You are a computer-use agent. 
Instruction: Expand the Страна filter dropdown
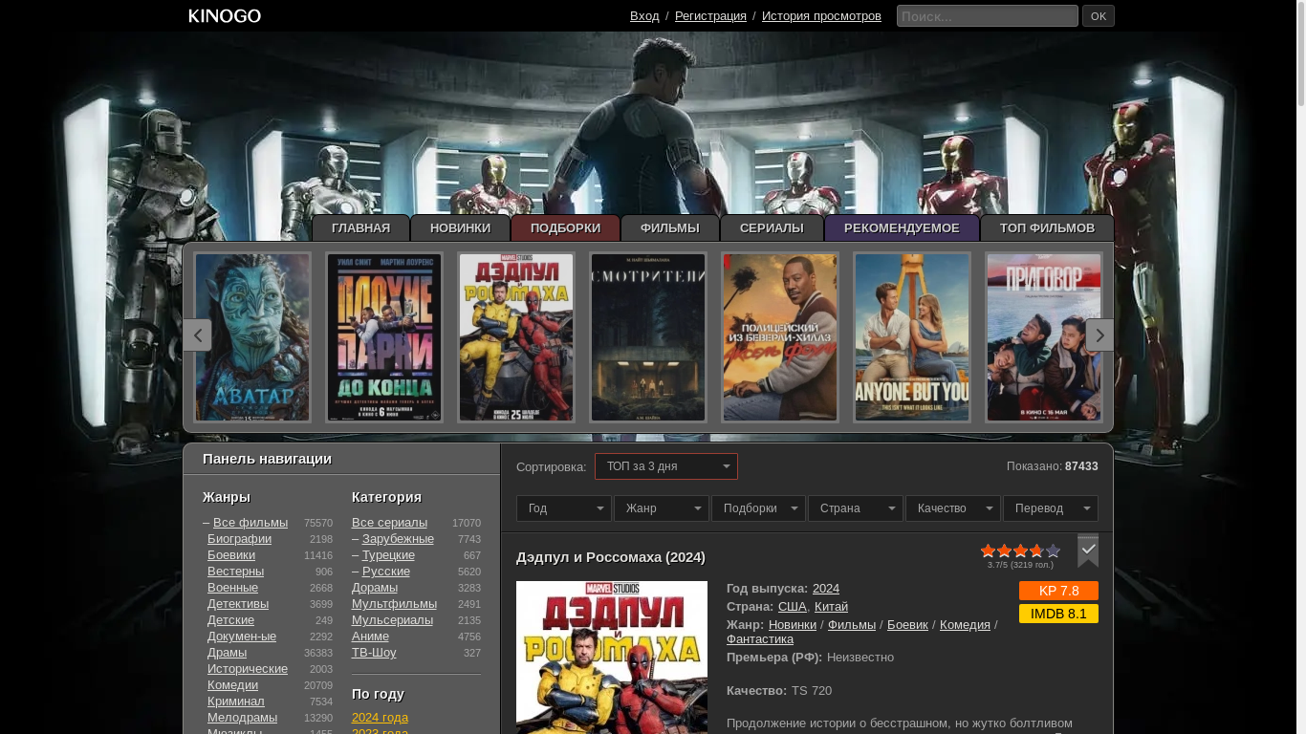[856, 508]
